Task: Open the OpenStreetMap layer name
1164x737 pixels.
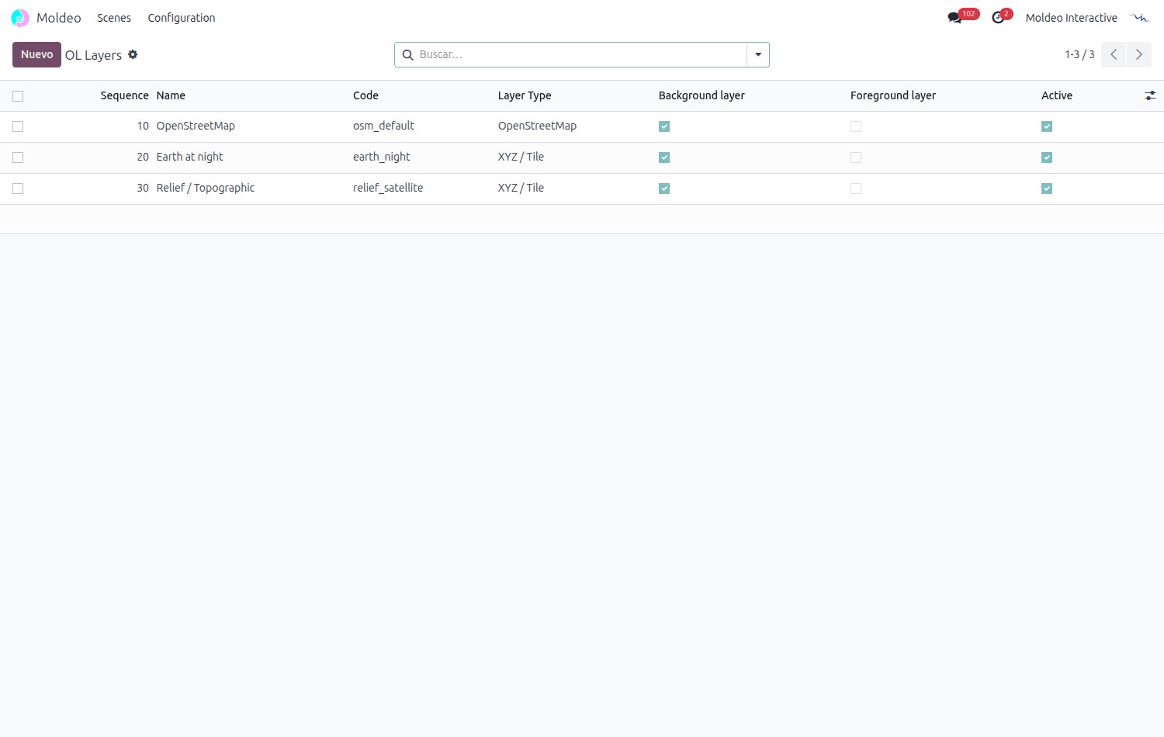Action: coord(196,126)
